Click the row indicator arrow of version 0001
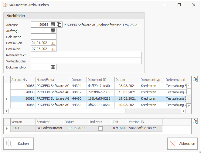This screenshot has width=201, height=153. (7, 128)
